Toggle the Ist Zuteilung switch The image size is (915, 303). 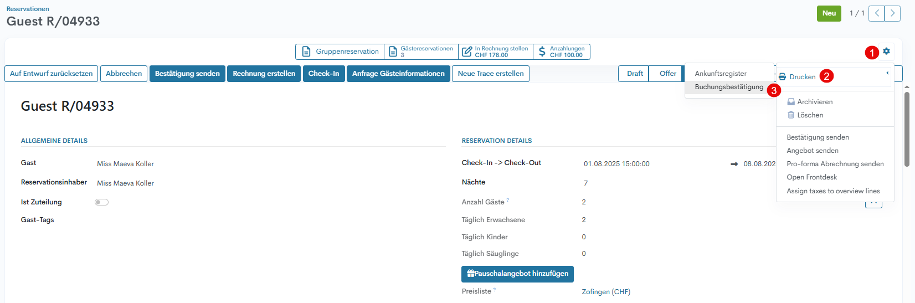pos(101,202)
